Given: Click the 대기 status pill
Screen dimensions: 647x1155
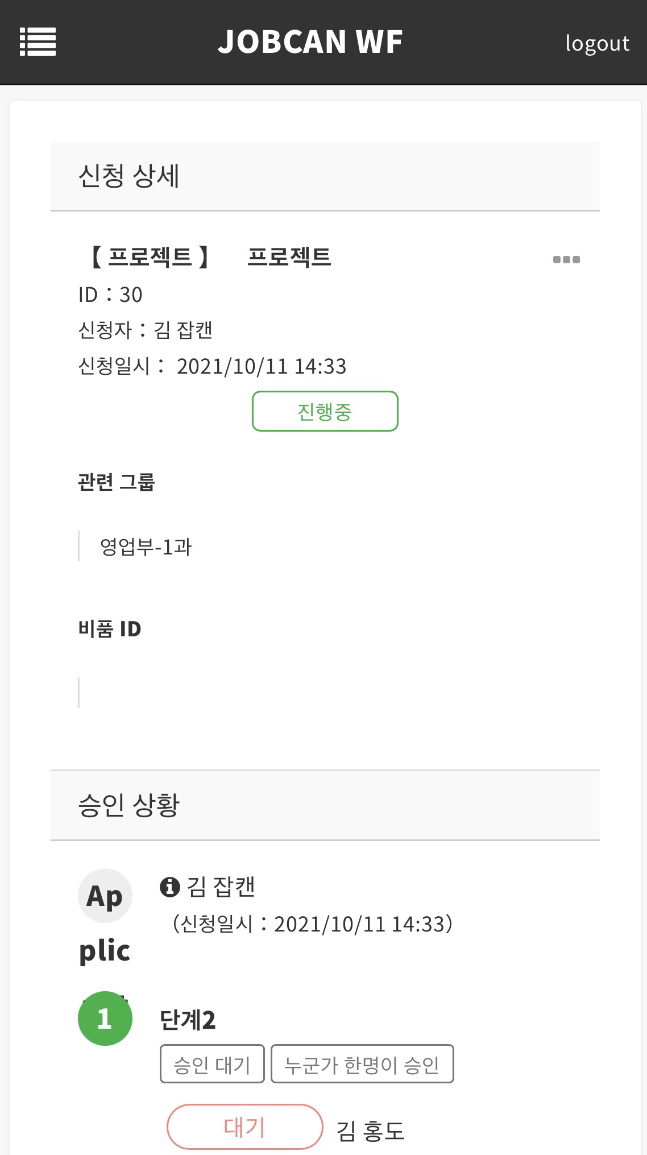Looking at the screenshot, I should click(244, 1127).
